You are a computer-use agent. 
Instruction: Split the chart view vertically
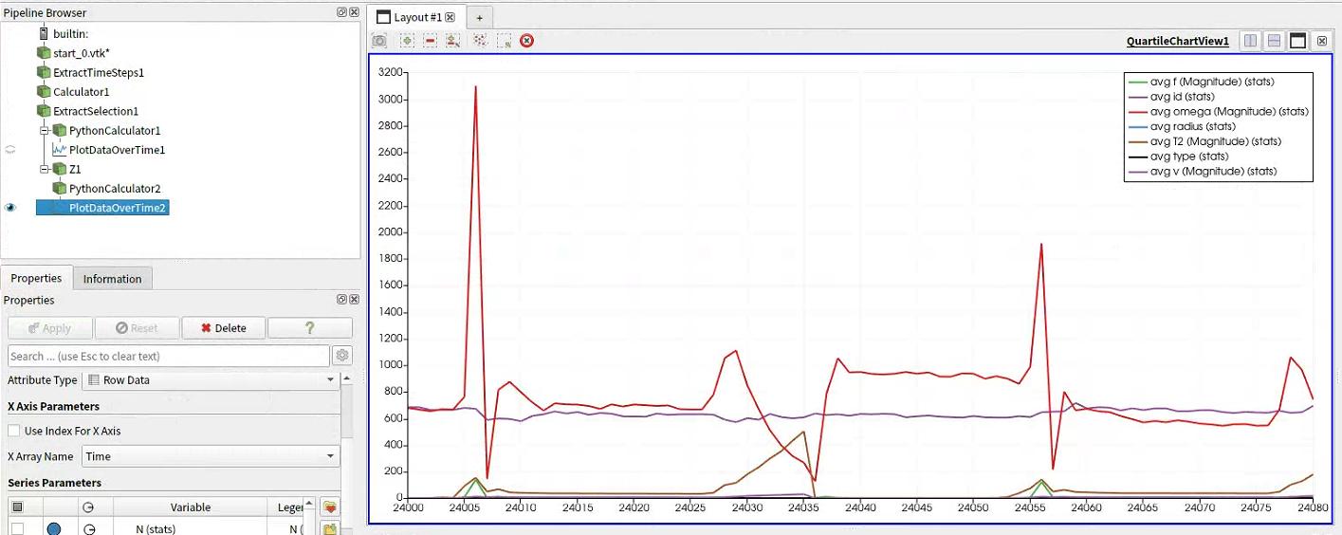pyautogui.click(x=1275, y=41)
